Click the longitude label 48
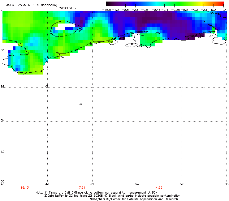The height and width of the screenshot is (201, 229). [x=47, y=184]
